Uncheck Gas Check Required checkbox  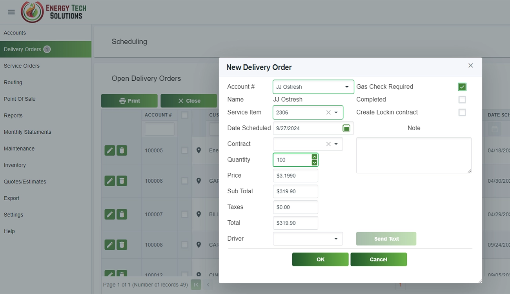(462, 87)
